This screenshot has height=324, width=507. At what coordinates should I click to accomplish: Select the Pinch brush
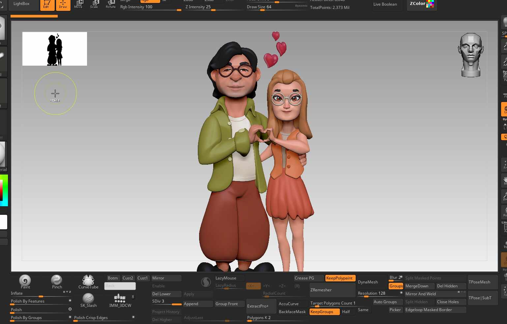[57, 280]
